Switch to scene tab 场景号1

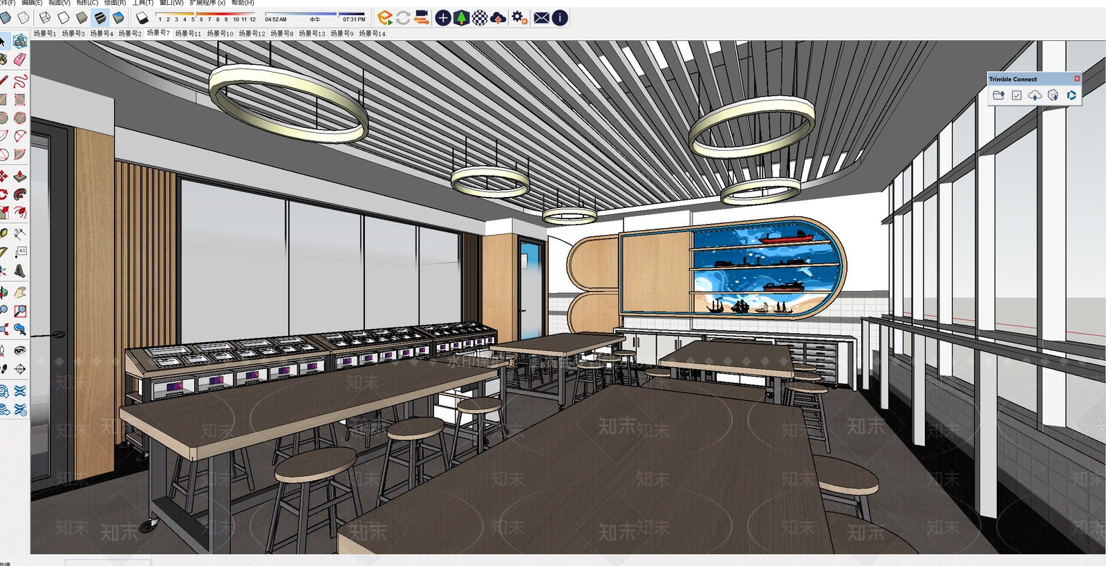click(45, 33)
